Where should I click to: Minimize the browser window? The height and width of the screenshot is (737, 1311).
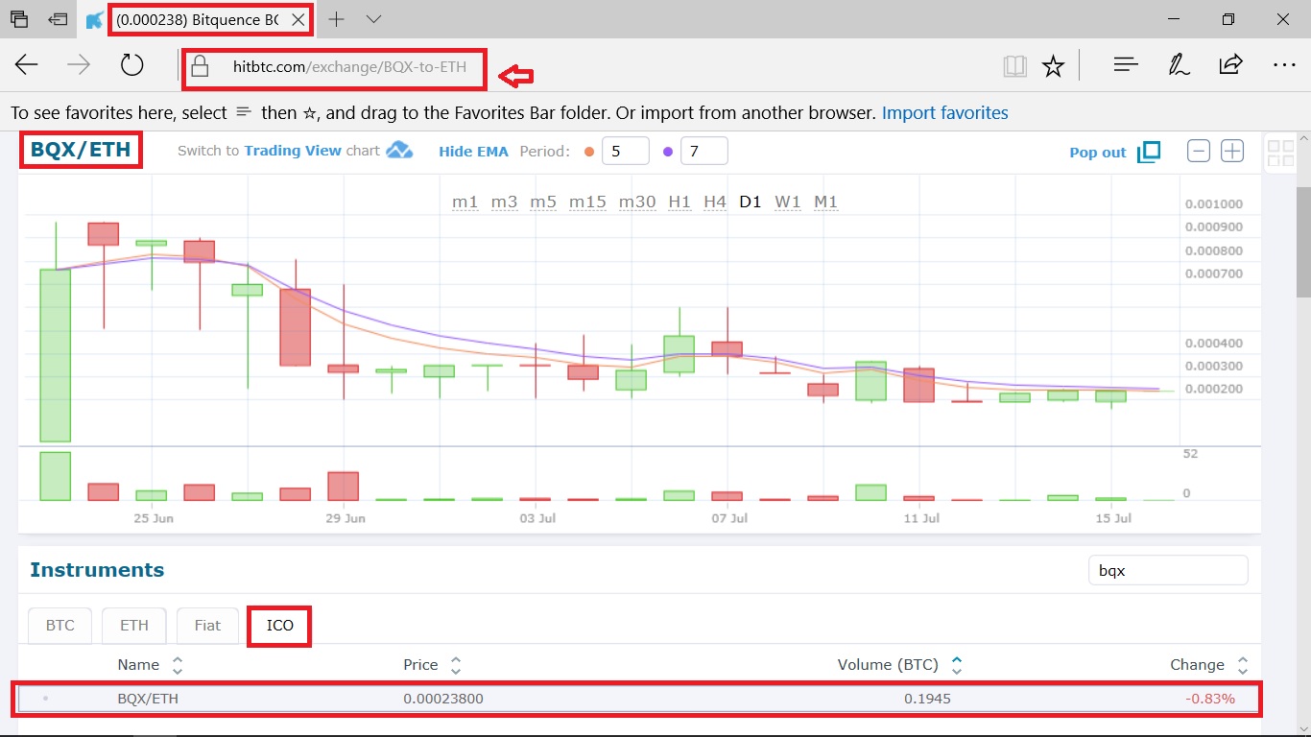(1175, 19)
